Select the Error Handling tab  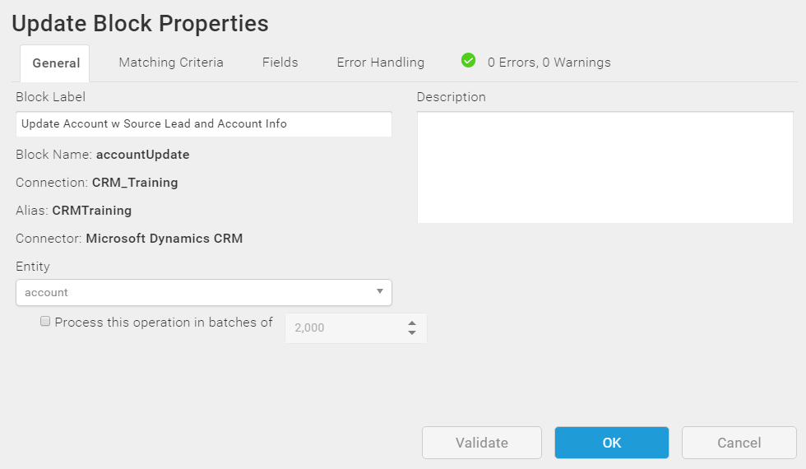(x=380, y=63)
